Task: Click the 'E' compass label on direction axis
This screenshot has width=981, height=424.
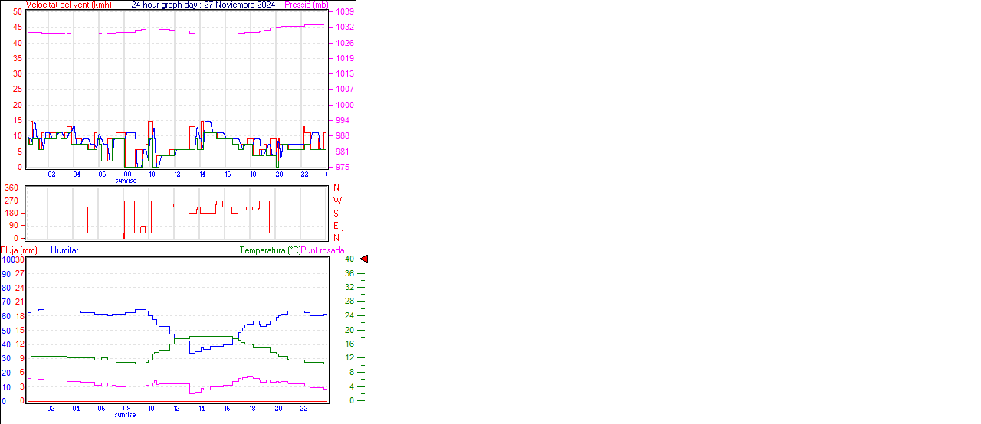Action: coord(336,226)
